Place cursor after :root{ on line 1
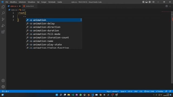This screenshot has height=97, width=173. pyautogui.click(x=26, y=13)
